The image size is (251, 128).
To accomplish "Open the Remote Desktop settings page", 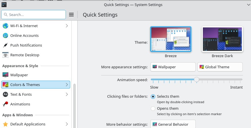I will click(x=36, y=55).
